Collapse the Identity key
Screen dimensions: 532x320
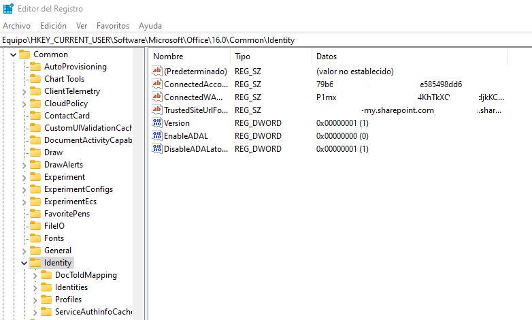tap(24, 263)
